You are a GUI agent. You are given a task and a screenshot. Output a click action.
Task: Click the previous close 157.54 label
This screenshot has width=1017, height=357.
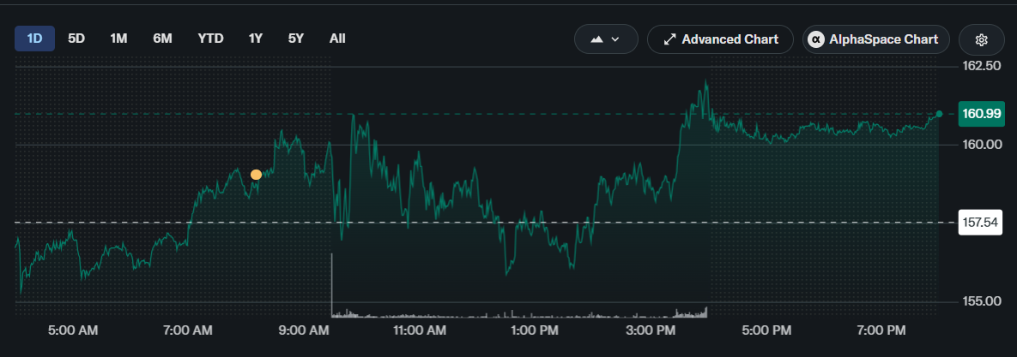click(981, 223)
